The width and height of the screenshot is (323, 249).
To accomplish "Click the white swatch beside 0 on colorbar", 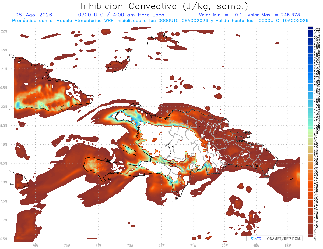I will (x=310, y=239).
